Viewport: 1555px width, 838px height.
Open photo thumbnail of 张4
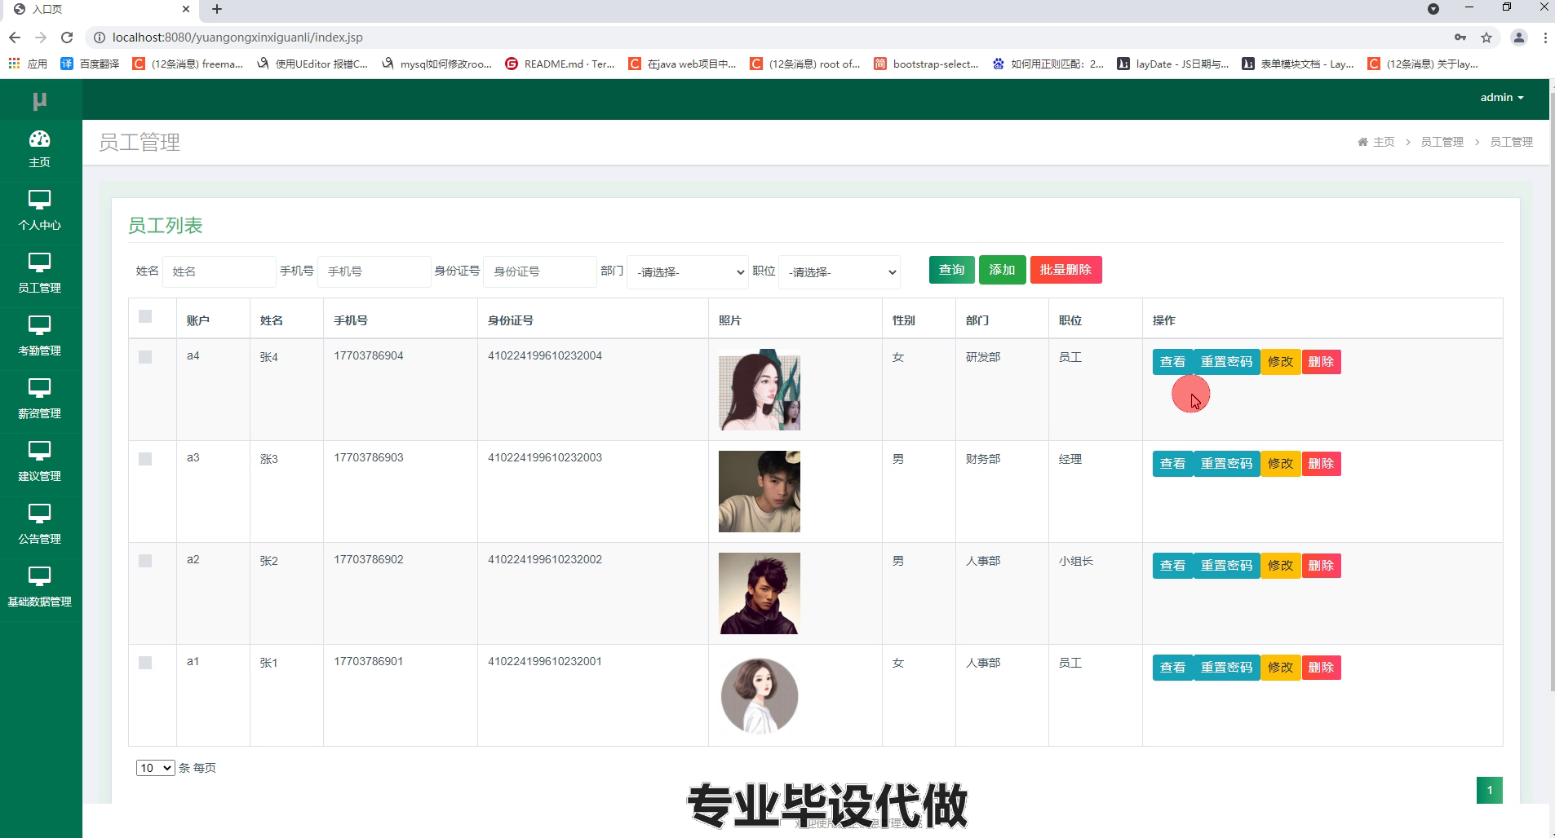(759, 390)
